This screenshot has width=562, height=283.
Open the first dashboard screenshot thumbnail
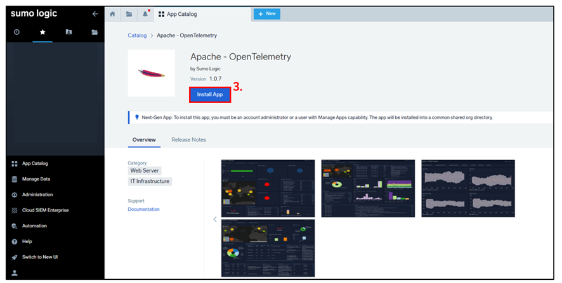click(268, 189)
